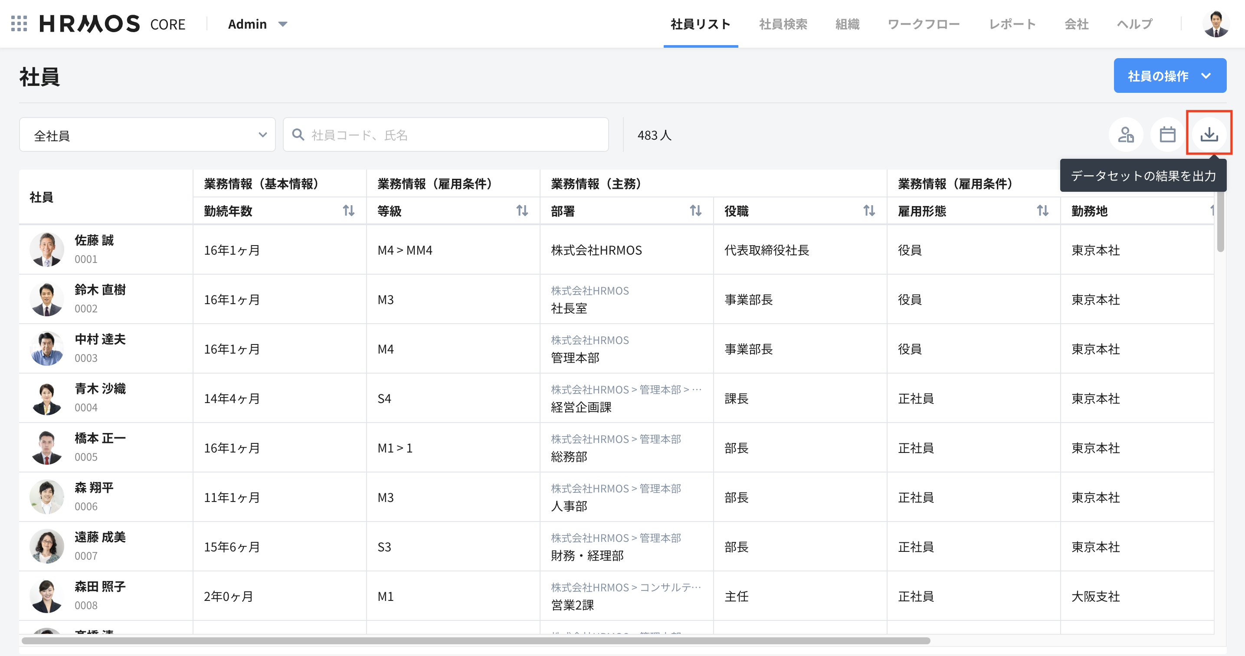The height and width of the screenshot is (656, 1245).
Task: Open 佐藤 誠's employee name link
Action: pyautogui.click(x=94, y=241)
